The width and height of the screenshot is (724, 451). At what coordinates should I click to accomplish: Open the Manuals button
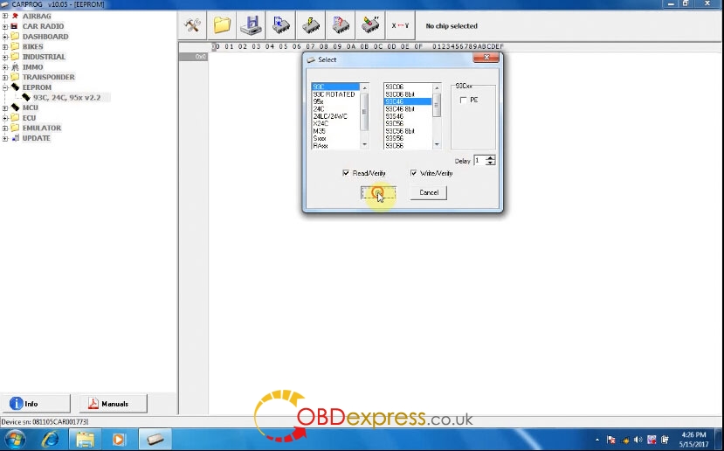114,404
